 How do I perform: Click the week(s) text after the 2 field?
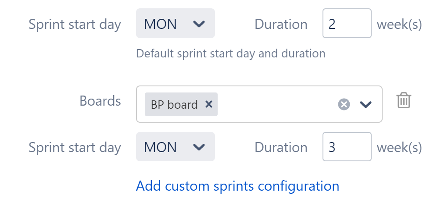(x=399, y=24)
